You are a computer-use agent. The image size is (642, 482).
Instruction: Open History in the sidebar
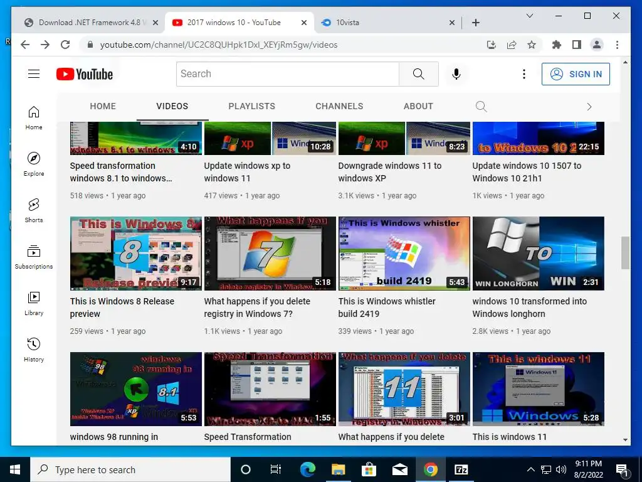(x=34, y=350)
